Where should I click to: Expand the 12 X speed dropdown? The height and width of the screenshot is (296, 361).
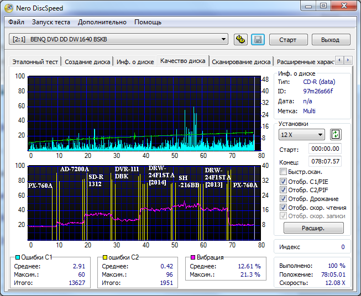click(x=302, y=135)
